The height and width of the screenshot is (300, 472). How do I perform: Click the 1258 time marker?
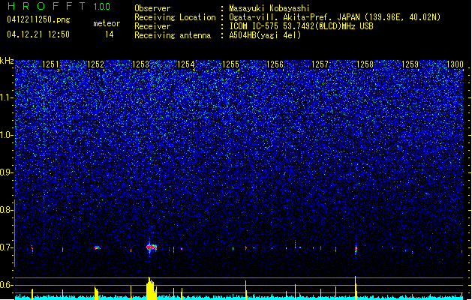pos(365,64)
